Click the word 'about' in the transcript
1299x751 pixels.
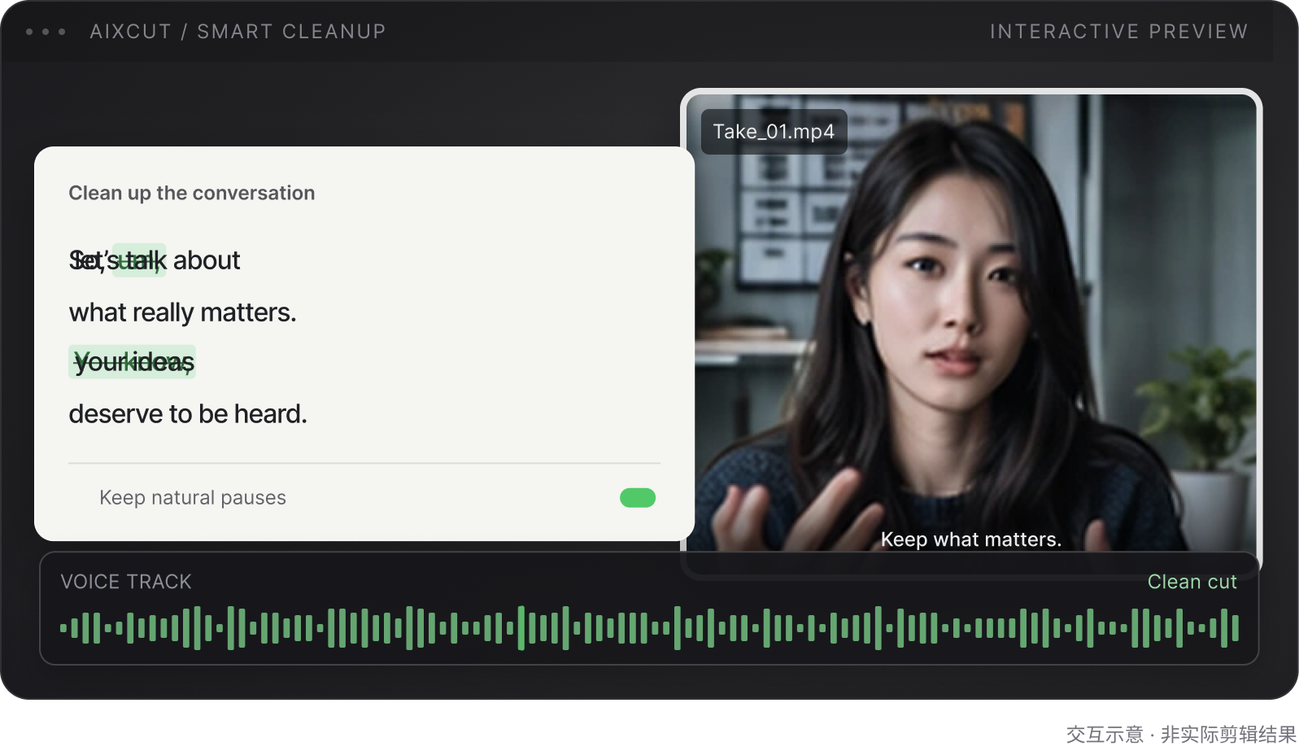[x=207, y=260]
